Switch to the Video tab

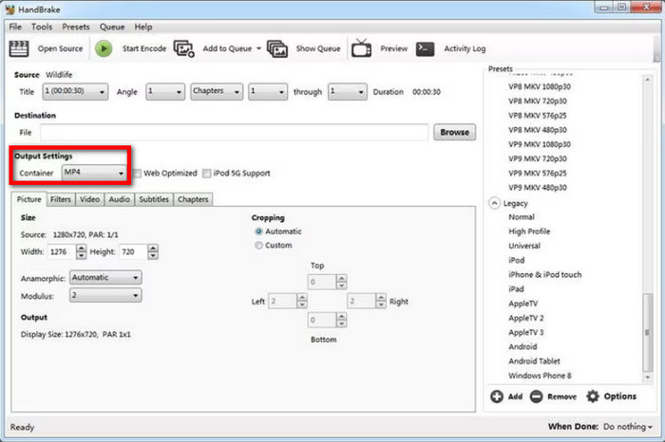[x=90, y=199]
